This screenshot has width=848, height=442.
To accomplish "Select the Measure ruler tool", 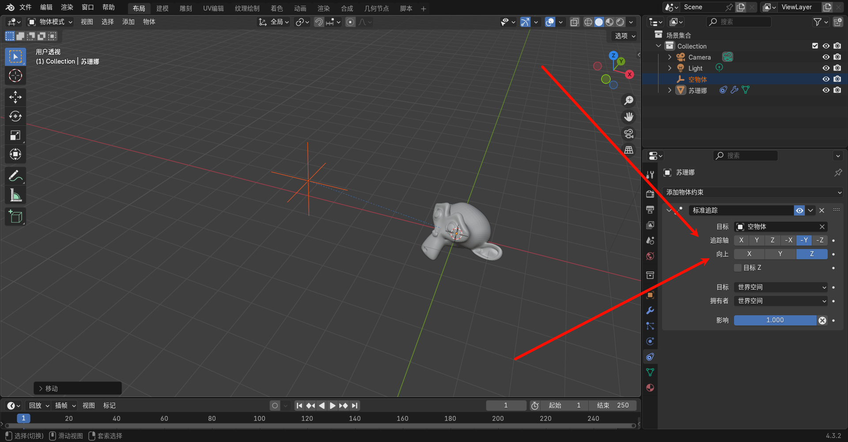I will pos(15,195).
